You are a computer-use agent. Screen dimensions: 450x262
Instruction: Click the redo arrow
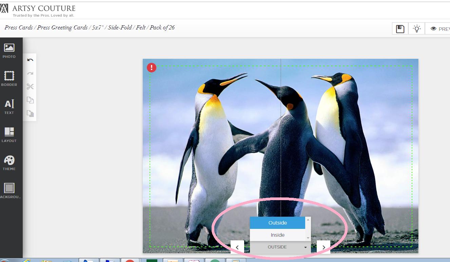(x=30, y=73)
